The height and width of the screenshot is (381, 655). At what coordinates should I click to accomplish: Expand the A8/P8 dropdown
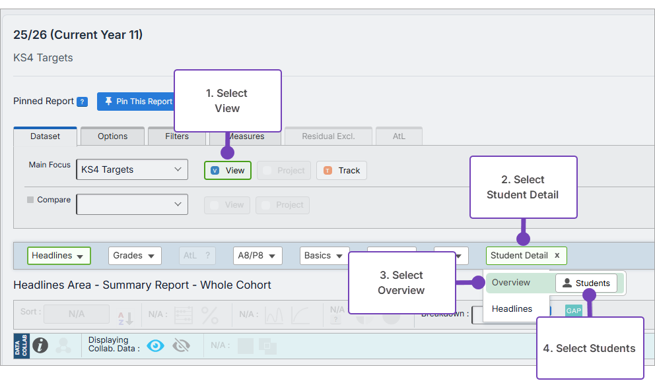pos(258,256)
